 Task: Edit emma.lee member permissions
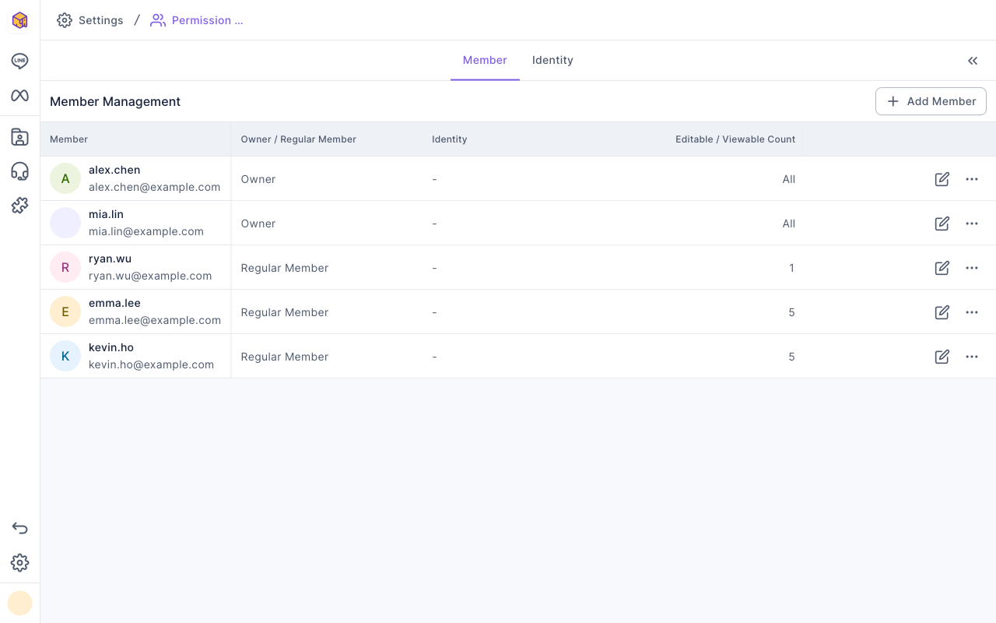tap(942, 312)
